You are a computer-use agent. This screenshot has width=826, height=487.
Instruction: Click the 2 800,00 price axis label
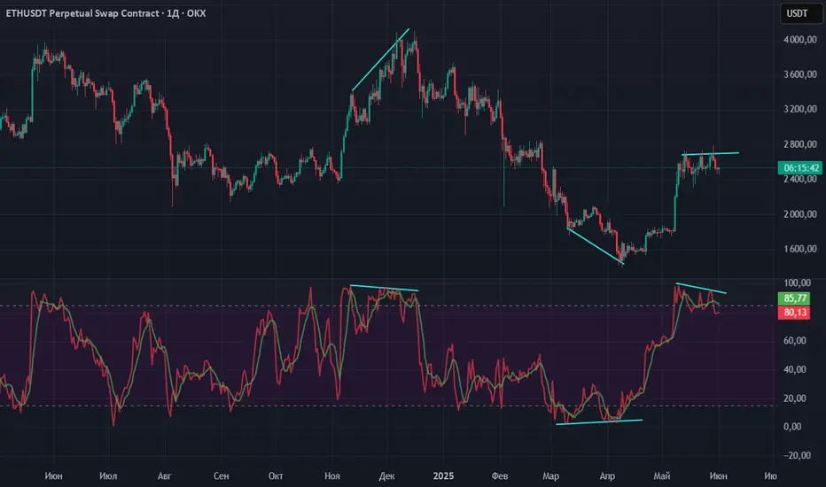799,144
